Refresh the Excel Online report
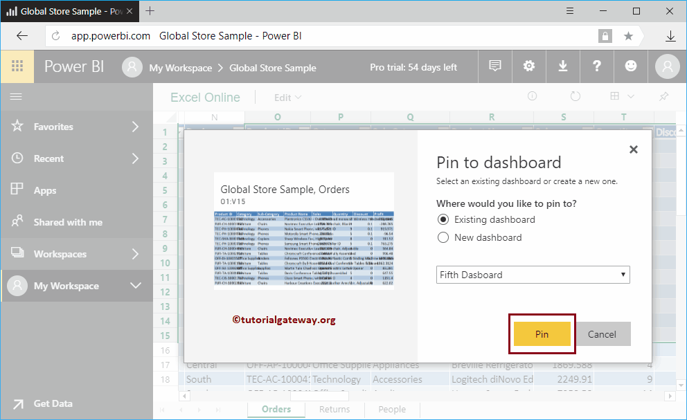Screen dimensions: 687x420 576,97
